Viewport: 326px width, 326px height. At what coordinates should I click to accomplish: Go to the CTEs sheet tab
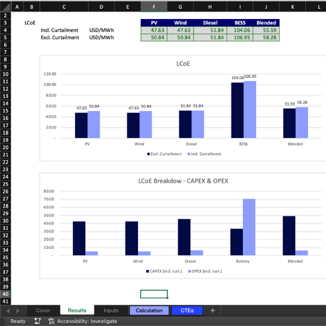point(187,310)
